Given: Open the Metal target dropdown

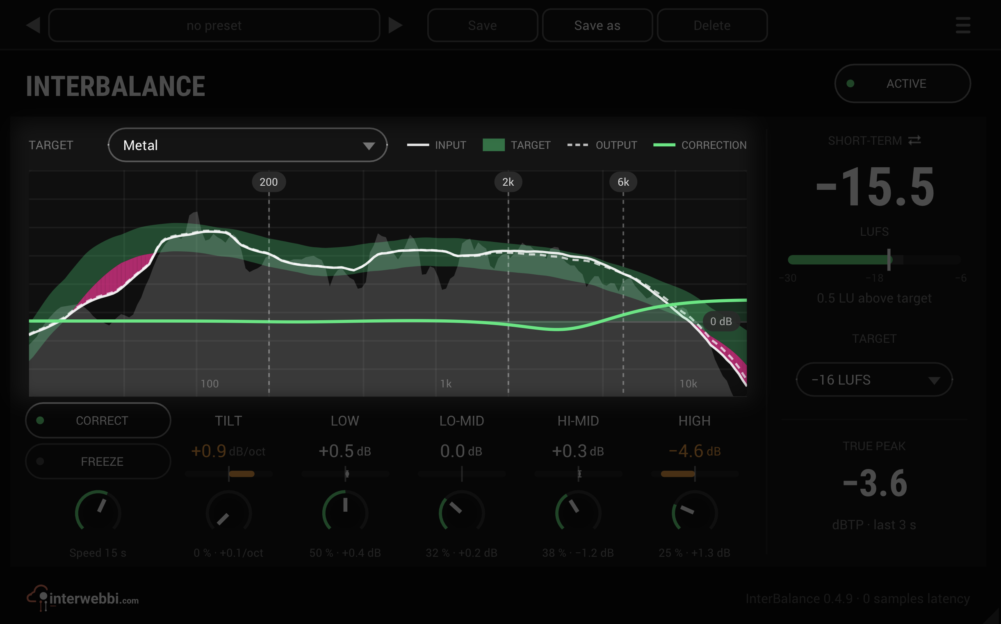Looking at the screenshot, I should 248,145.
